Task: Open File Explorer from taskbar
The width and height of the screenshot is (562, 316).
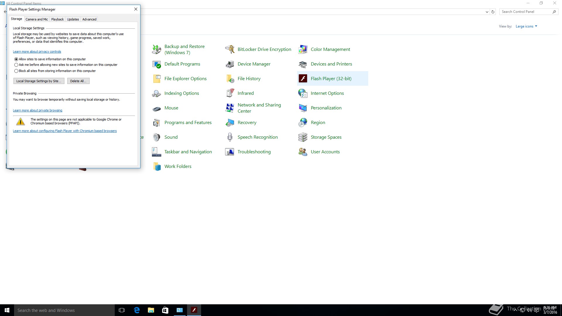Action: [151, 310]
